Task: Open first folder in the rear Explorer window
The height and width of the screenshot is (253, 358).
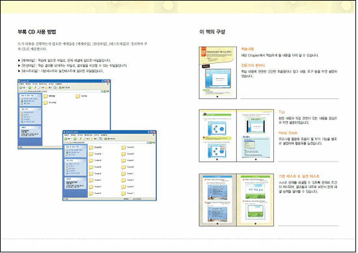Action: pyautogui.click(x=46, y=96)
